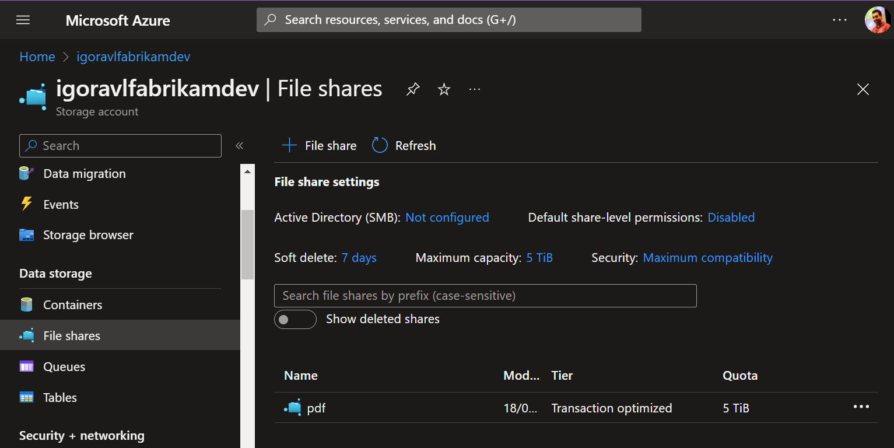
Task: Collapse the sidebar with double chevron
Action: [239, 146]
